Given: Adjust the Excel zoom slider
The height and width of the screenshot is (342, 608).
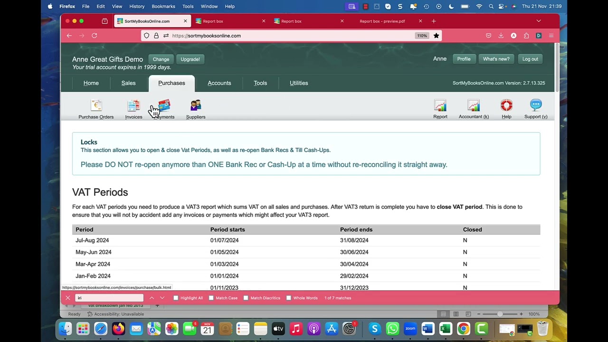Looking at the screenshot, I should coord(500,314).
